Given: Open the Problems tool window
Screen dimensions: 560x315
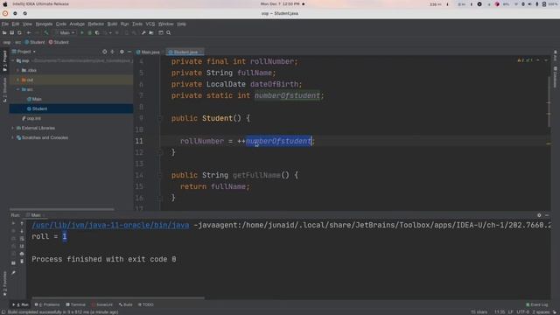Looking at the screenshot, I should 47,304.
